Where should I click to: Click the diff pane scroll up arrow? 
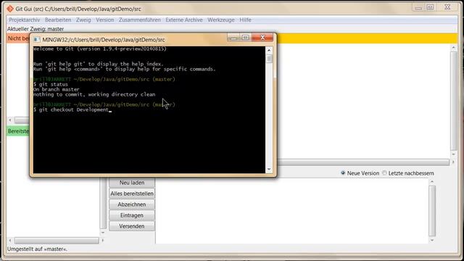tap(454, 48)
